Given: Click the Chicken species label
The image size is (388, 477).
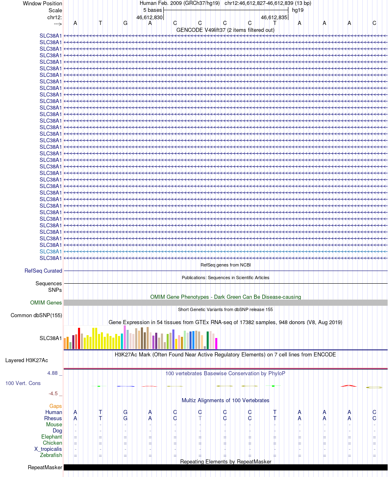Looking at the screenshot, I should point(52,443).
